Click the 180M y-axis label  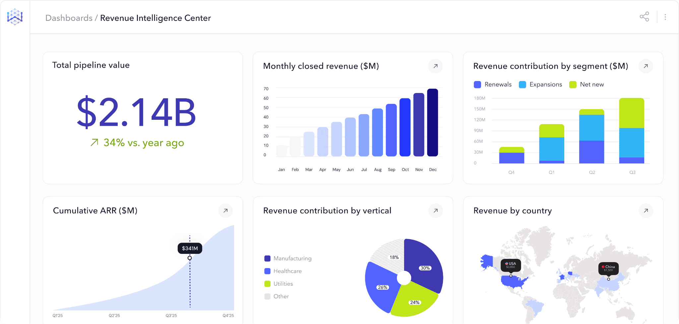(x=480, y=98)
